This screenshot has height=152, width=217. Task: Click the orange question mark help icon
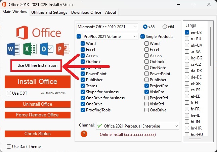click(x=84, y=134)
